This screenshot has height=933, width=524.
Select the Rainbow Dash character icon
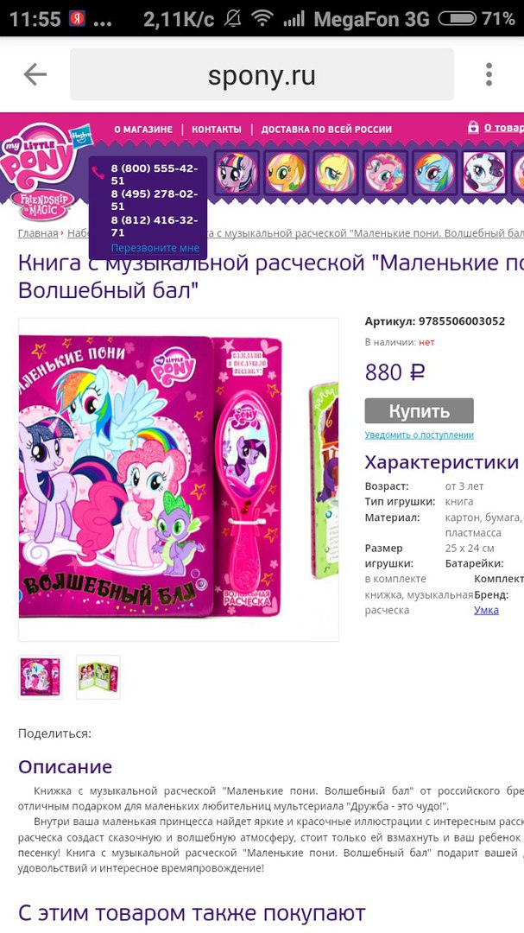(x=433, y=173)
